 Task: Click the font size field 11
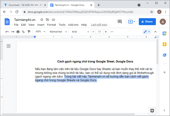point(100,32)
